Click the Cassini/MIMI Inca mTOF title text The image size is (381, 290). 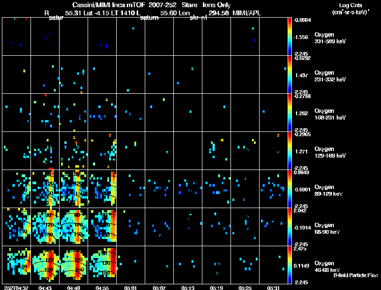tap(109, 5)
